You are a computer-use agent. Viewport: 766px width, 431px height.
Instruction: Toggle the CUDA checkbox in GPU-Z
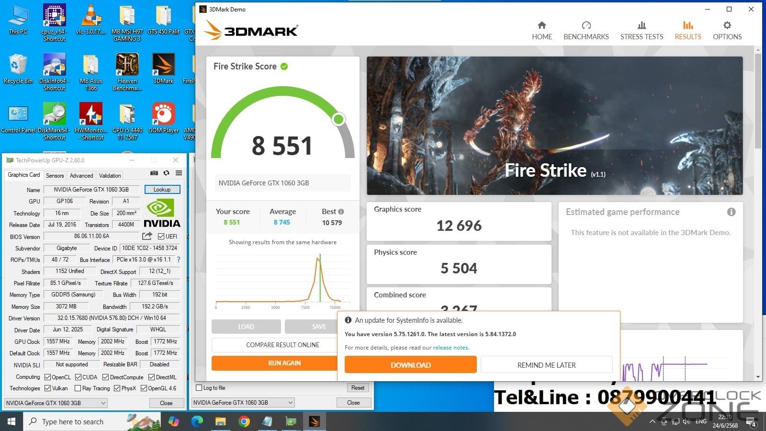[79, 377]
